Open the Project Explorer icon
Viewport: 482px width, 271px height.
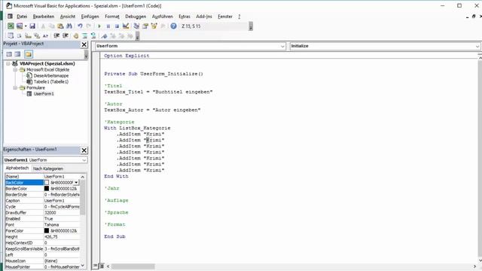click(x=136, y=26)
